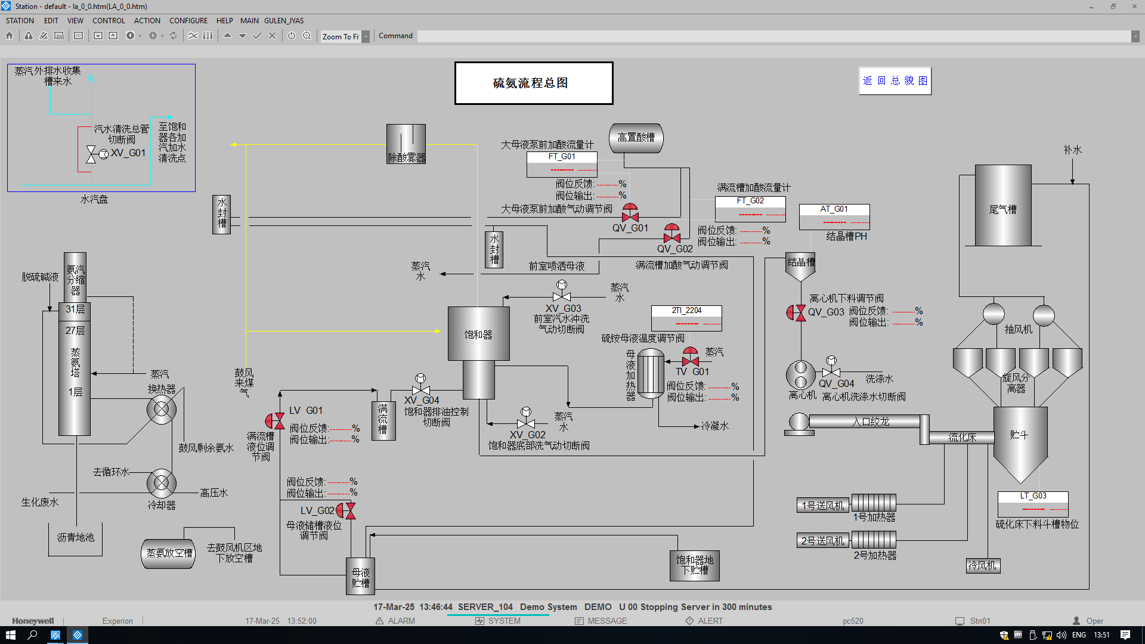The image size is (1145, 644).
Task: Click the XV_G01 steam-water valve symbol
Action: tap(97, 154)
